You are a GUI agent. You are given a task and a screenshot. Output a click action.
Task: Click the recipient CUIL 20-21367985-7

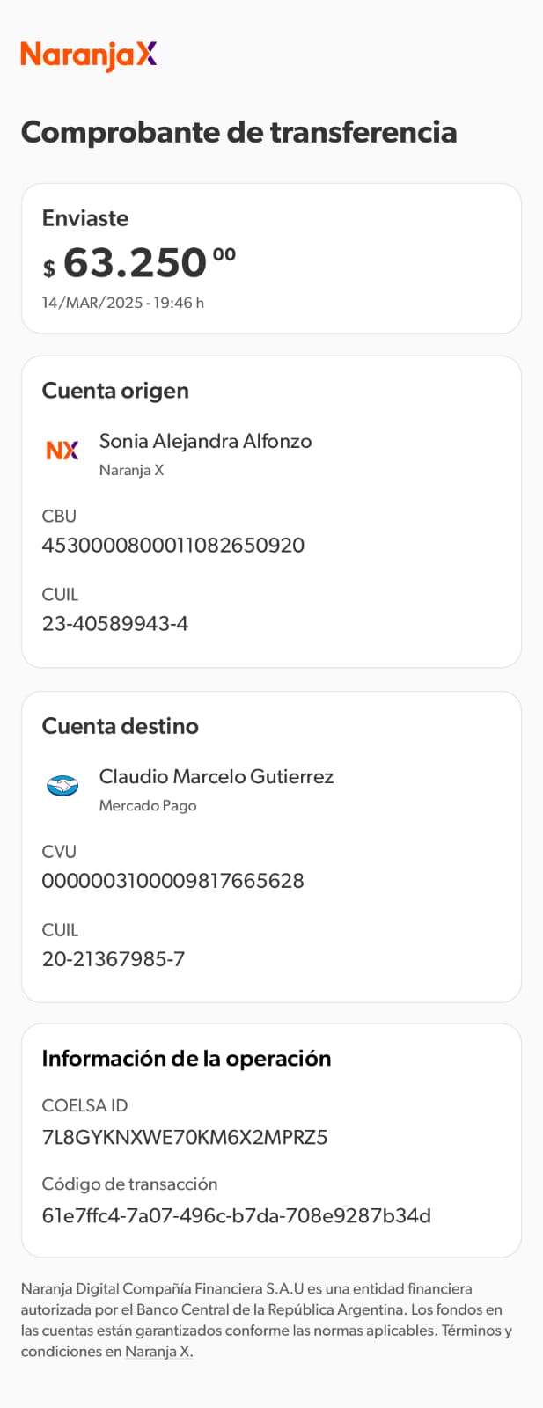click(114, 958)
